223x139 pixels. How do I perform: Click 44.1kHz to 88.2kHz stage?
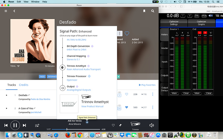tap(77, 40)
